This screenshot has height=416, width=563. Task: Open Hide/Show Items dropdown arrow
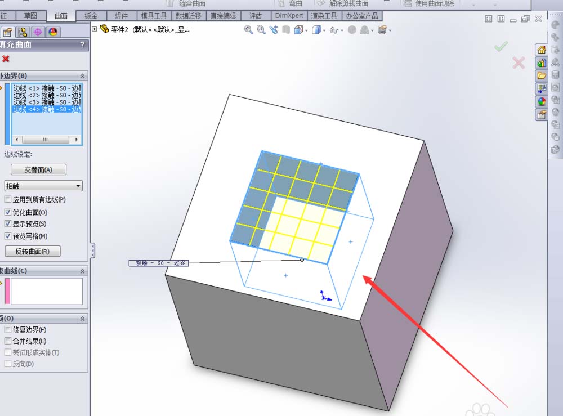[342, 30]
